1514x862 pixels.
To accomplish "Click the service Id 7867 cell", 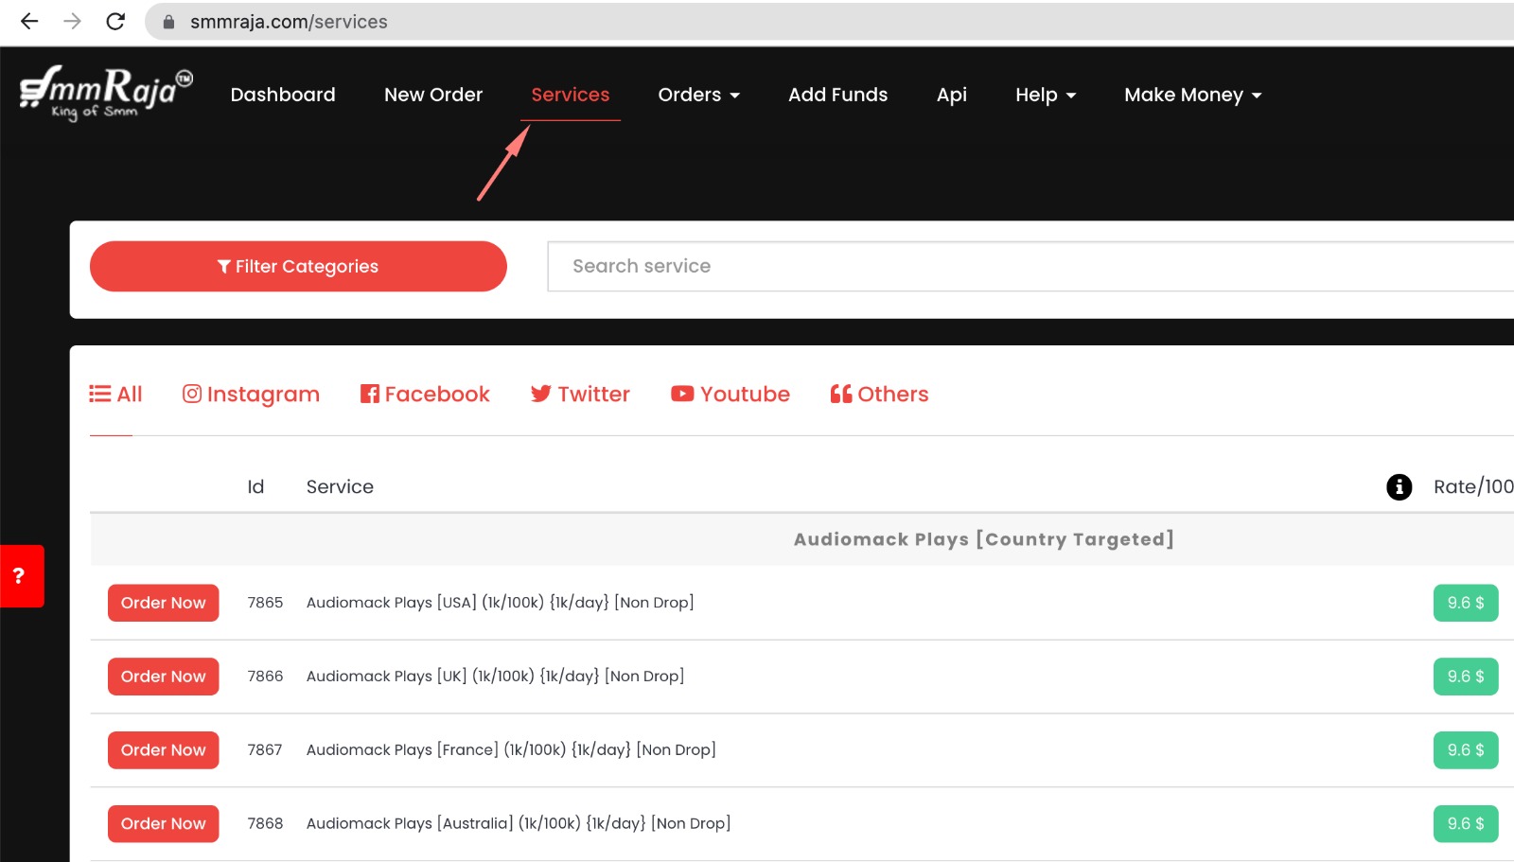I will (x=265, y=750).
